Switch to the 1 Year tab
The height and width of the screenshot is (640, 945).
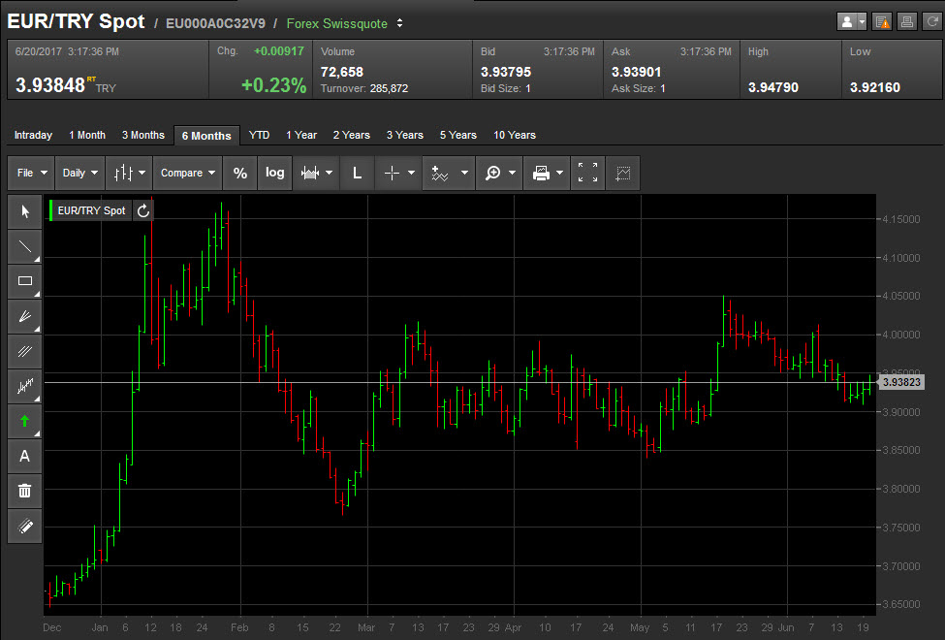pyautogui.click(x=301, y=135)
